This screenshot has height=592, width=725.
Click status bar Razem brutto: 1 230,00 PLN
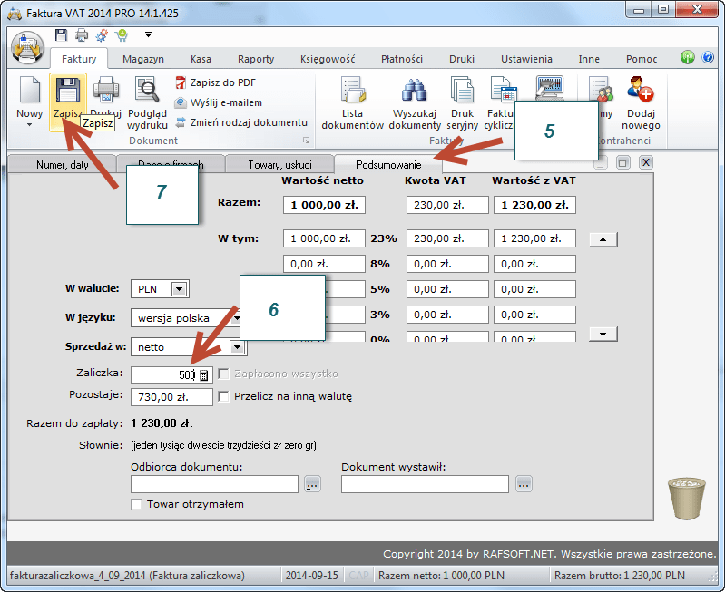tap(620, 576)
